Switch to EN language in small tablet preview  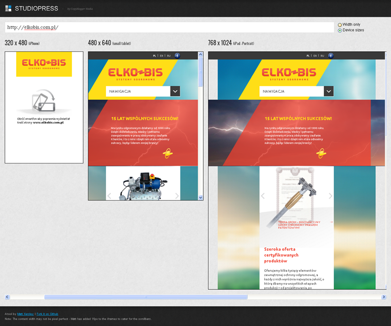pyautogui.click(x=161, y=56)
